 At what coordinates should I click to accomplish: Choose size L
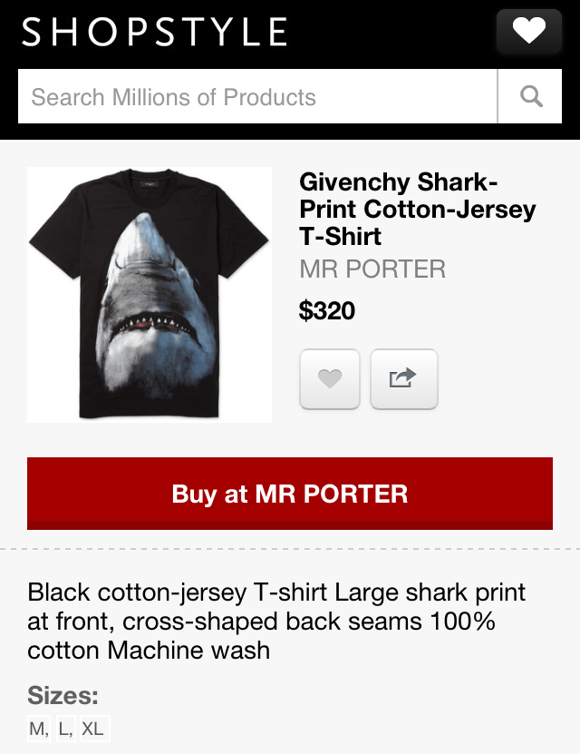click(66, 729)
